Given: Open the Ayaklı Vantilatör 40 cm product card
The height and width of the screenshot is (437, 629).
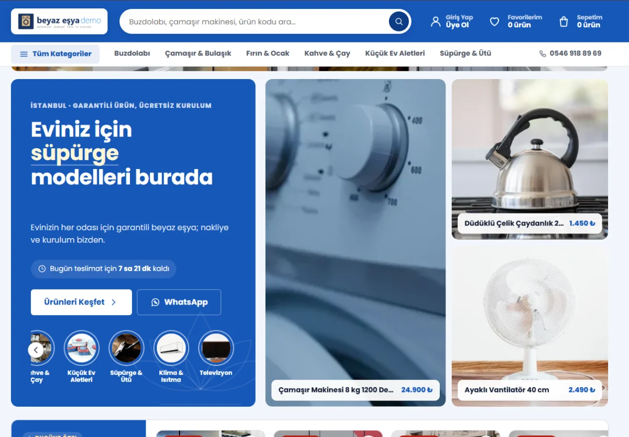Looking at the screenshot, I should [x=530, y=327].
